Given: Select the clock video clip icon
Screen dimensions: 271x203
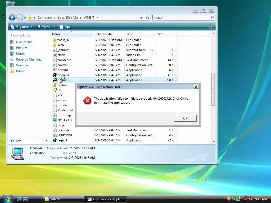Looking at the screenshot, I should (x=55, y=55).
